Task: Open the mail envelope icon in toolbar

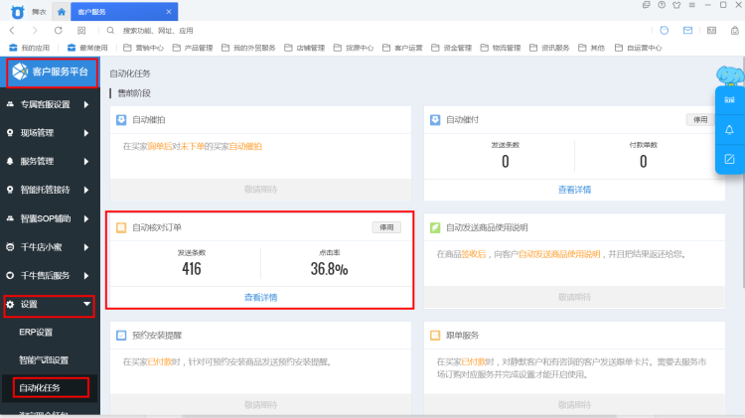Action: 686,31
